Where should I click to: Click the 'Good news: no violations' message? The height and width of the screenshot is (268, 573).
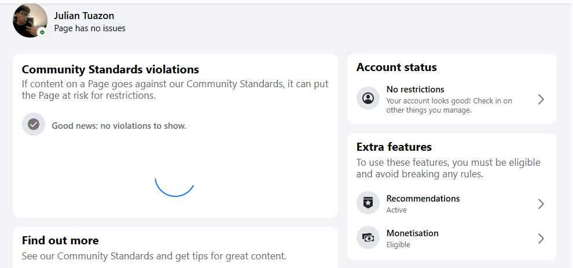(x=119, y=125)
